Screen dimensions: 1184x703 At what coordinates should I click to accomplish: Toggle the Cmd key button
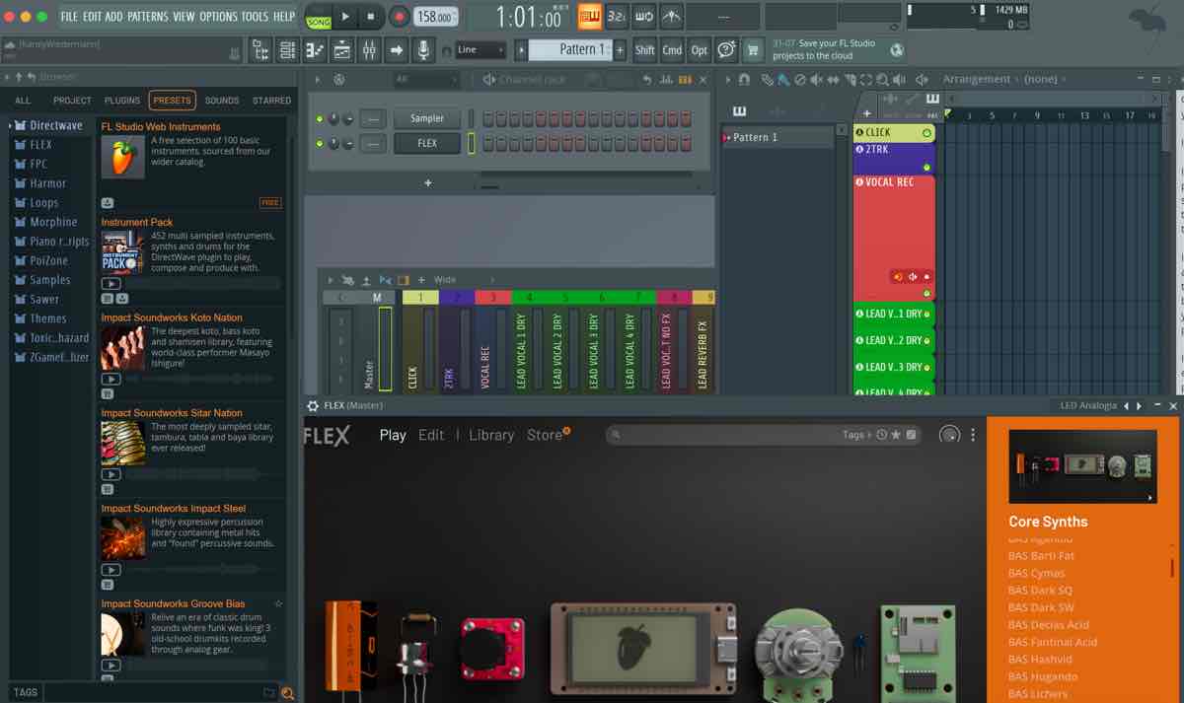672,49
